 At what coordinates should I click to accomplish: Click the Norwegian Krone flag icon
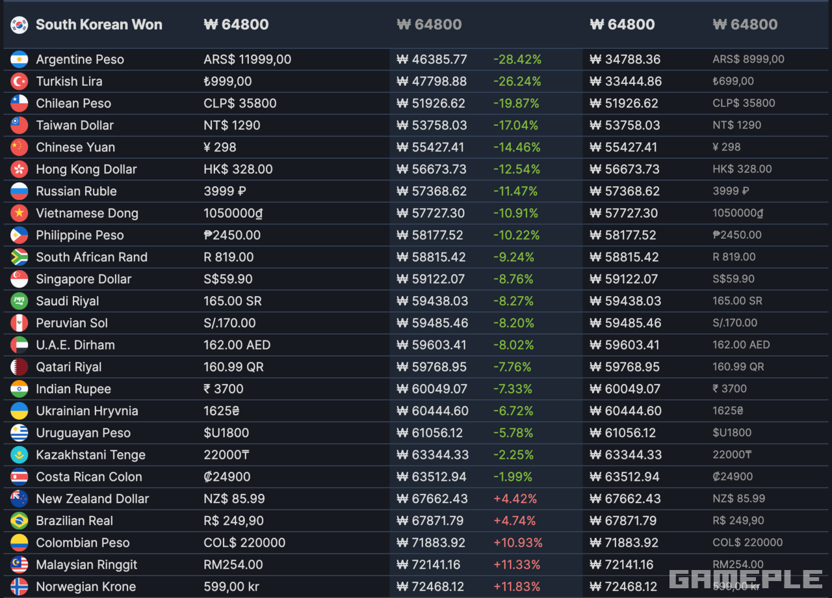(x=19, y=586)
